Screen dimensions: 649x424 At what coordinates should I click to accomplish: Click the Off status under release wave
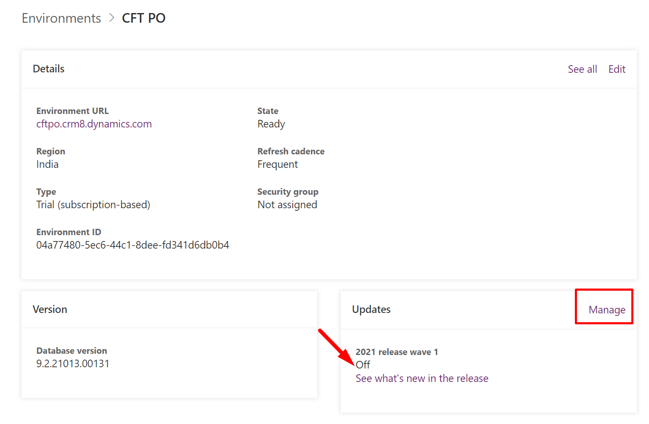(363, 365)
